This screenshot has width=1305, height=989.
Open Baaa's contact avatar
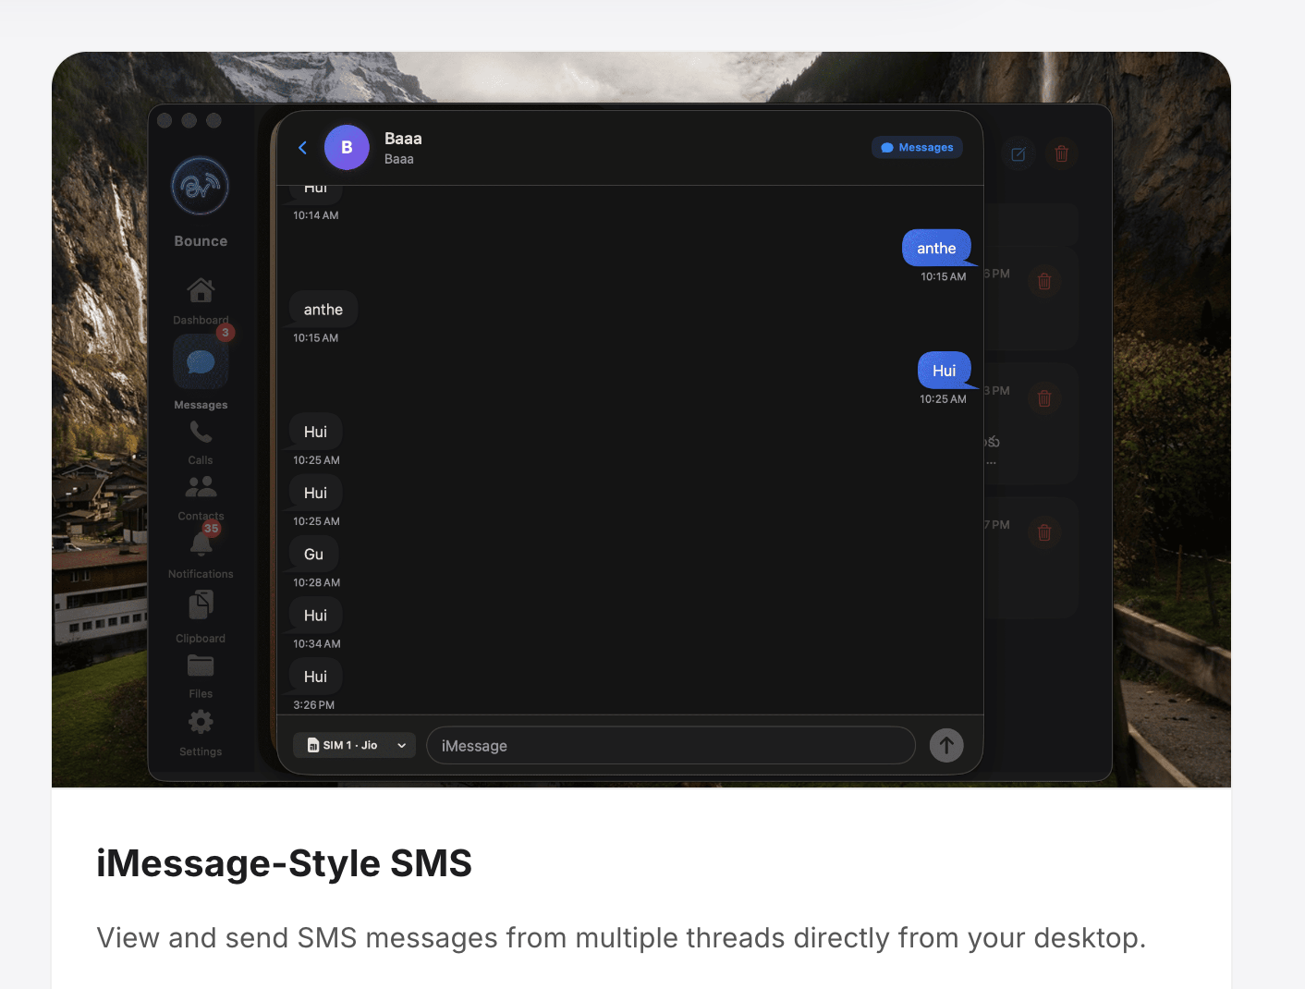pyautogui.click(x=347, y=147)
